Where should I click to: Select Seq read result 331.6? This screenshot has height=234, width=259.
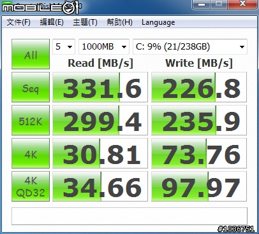(100, 87)
